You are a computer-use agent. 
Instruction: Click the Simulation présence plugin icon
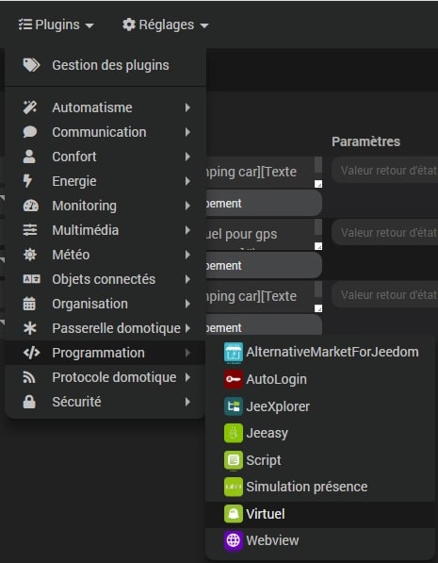[234, 487]
